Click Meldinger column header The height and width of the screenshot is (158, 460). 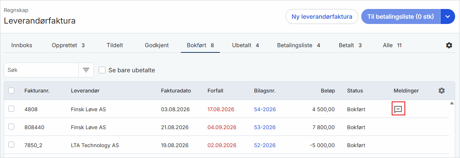tap(406, 91)
